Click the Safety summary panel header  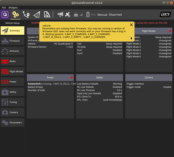[x=99, y=78]
